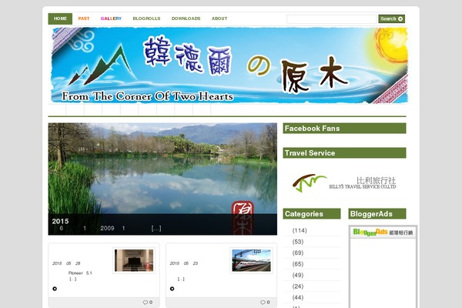Click the BloggerAds widget header

[377, 214]
